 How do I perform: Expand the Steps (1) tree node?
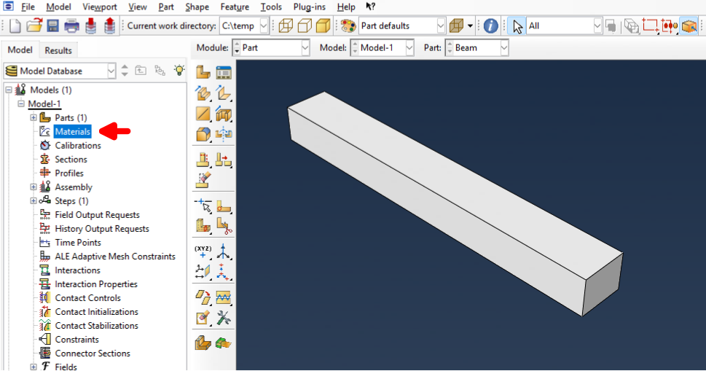coord(34,201)
